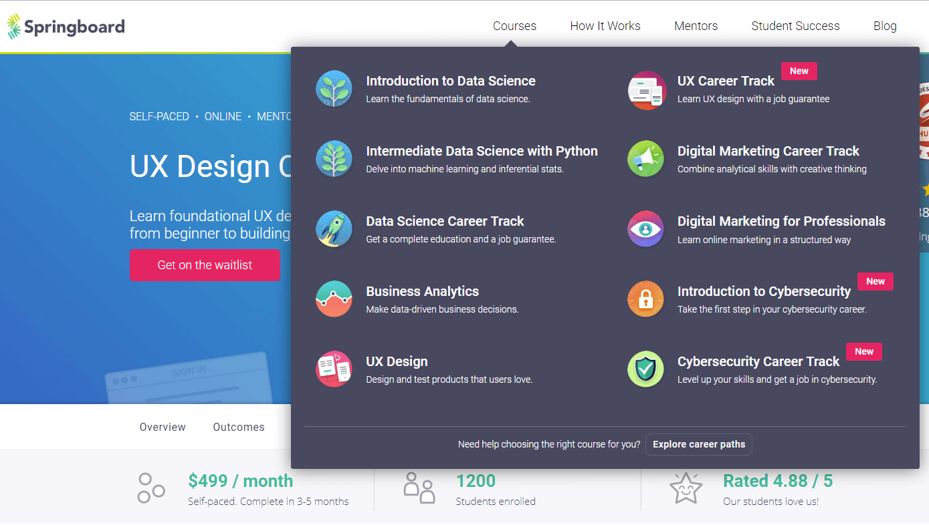Click 'Students enrolled' label
This screenshot has width=929, height=525.
(x=496, y=501)
